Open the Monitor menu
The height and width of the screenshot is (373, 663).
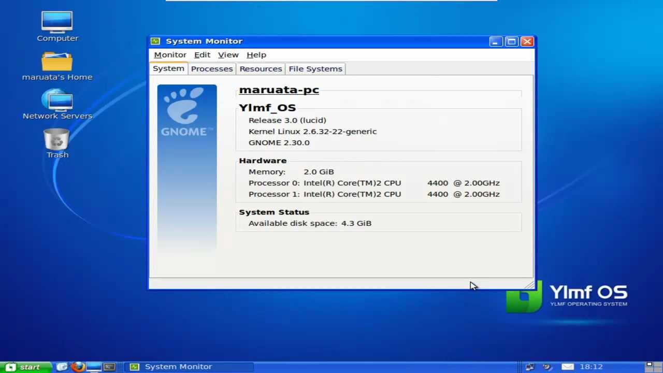pyautogui.click(x=170, y=55)
